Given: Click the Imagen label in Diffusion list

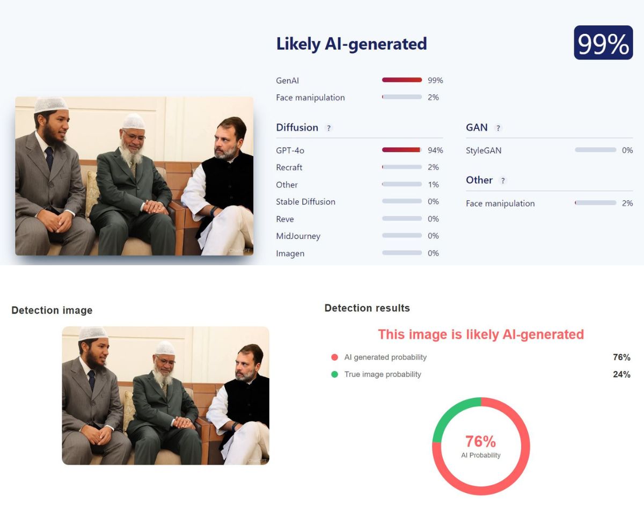Looking at the screenshot, I should click(290, 253).
